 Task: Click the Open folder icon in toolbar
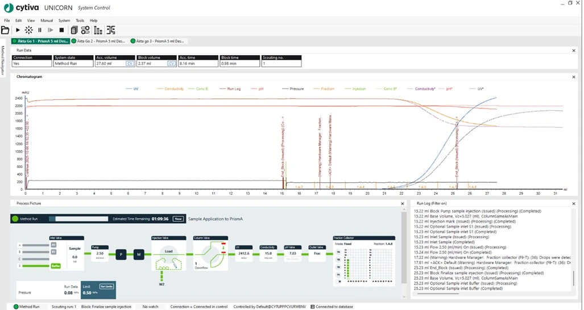pyautogui.click(x=5, y=30)
